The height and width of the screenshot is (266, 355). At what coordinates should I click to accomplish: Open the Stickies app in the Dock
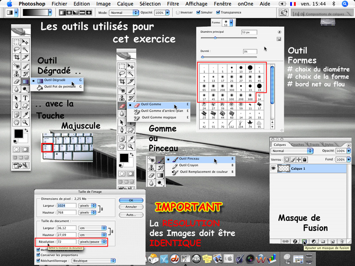(207, 258)
